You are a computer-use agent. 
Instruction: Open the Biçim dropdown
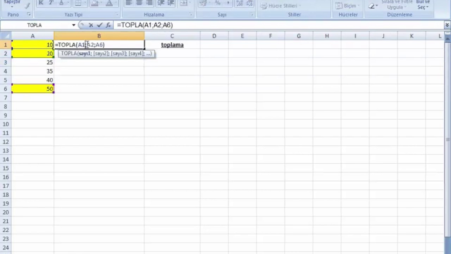pyautogui.click(x=347, y=6)
